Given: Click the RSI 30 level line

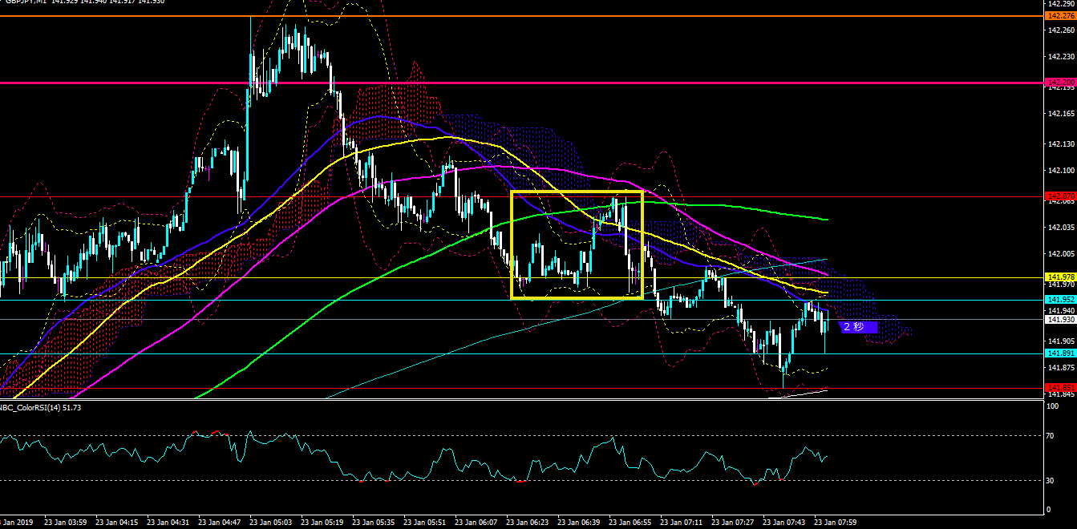Looking at the screenshot, I should pyautogui.click(x=521, y=480).
